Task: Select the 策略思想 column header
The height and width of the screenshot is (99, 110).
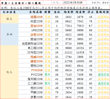Action: (102, 12)
